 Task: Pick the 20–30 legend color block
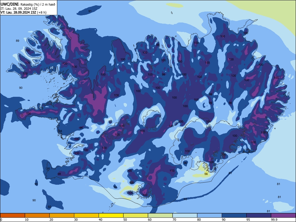(62, 215)
